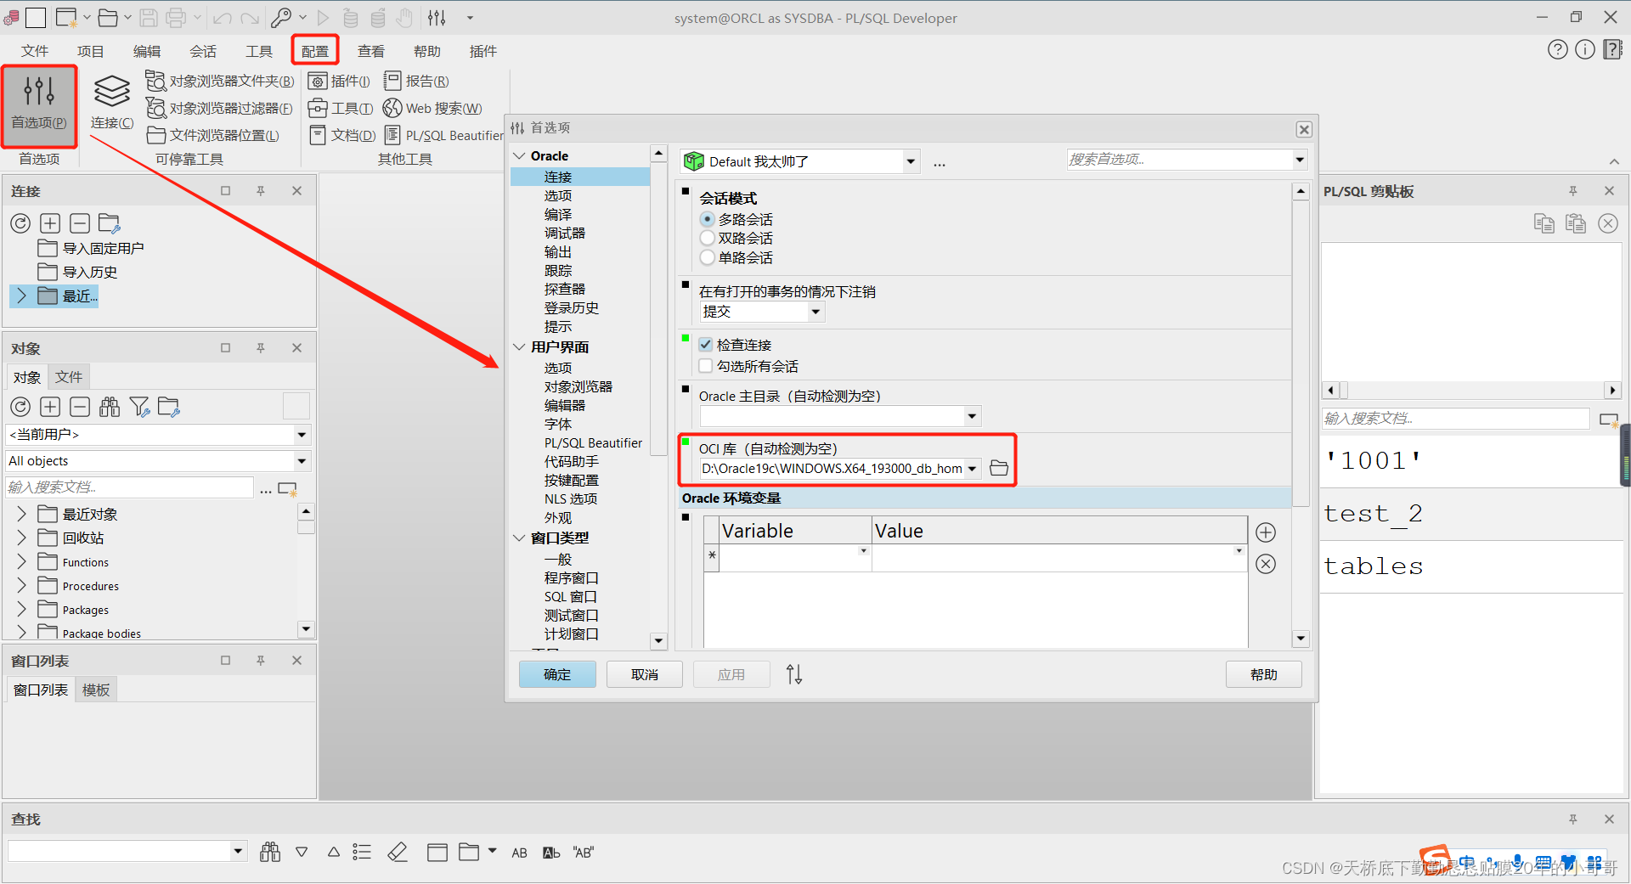Click the sort arrows icon beside 应用
This screenshot has width=1631, height=884.
(x=794, y=674)
